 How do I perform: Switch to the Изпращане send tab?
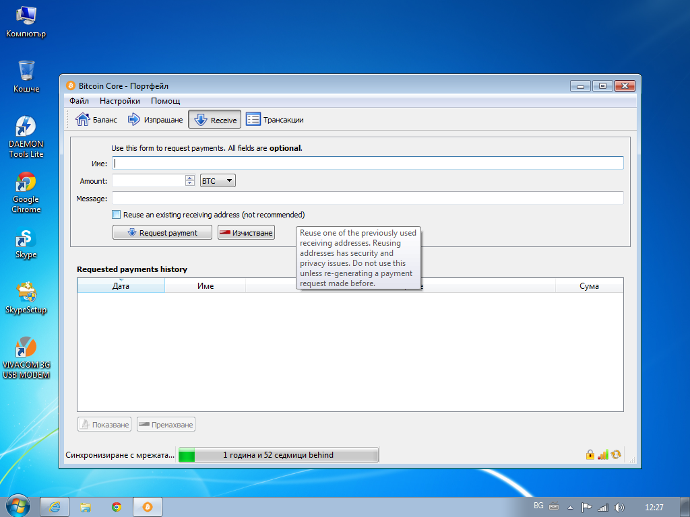click(155, 120)
